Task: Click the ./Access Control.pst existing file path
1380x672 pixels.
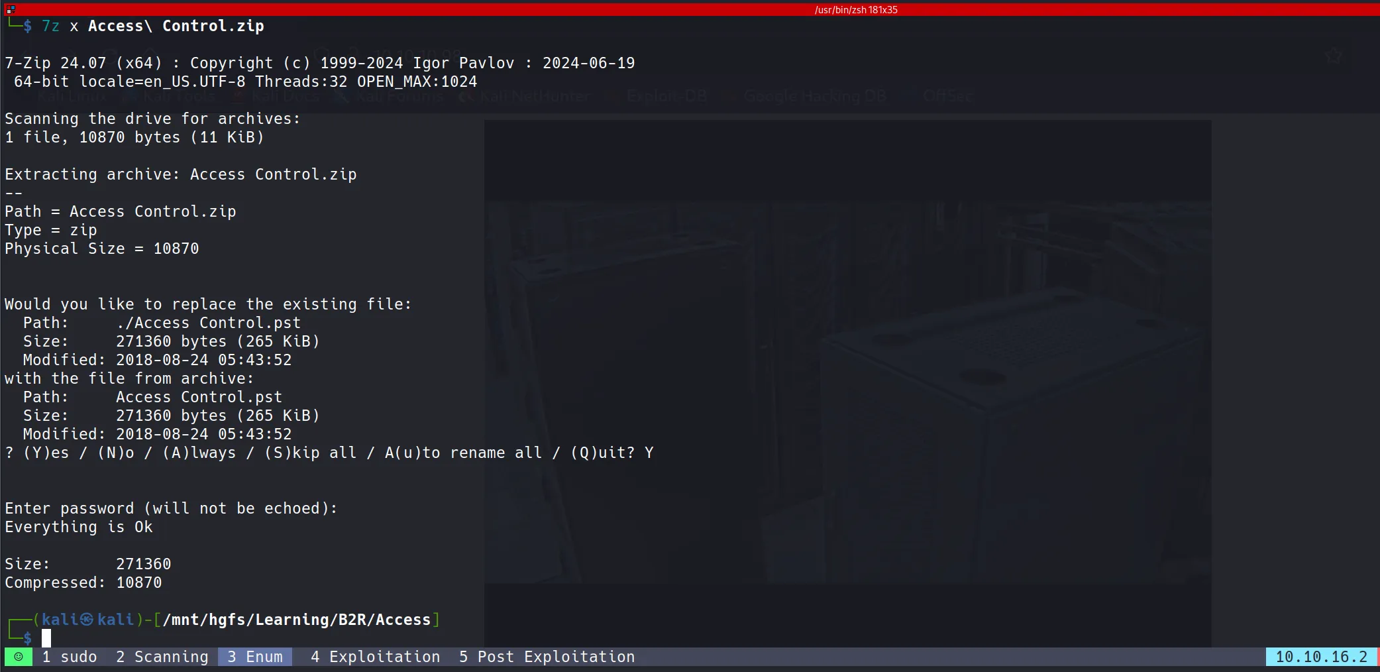Action: (208, 323)
